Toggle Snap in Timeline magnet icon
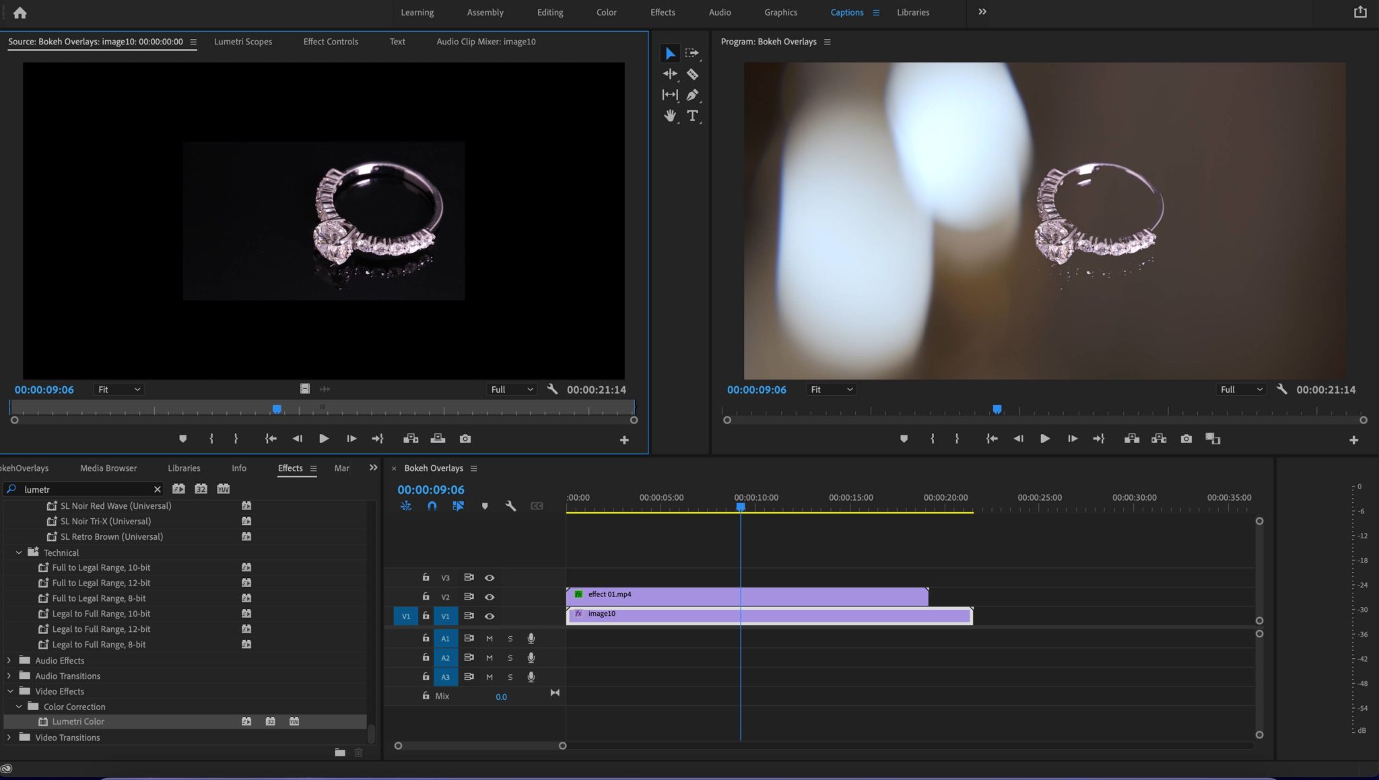This screenshot has width=1379, height=780. click(432, 506)
